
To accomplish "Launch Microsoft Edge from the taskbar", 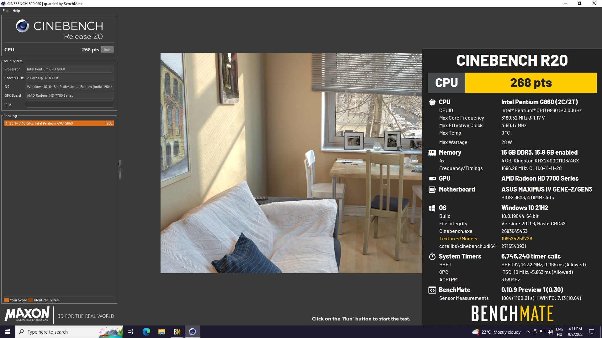I will tap(146, 332).
